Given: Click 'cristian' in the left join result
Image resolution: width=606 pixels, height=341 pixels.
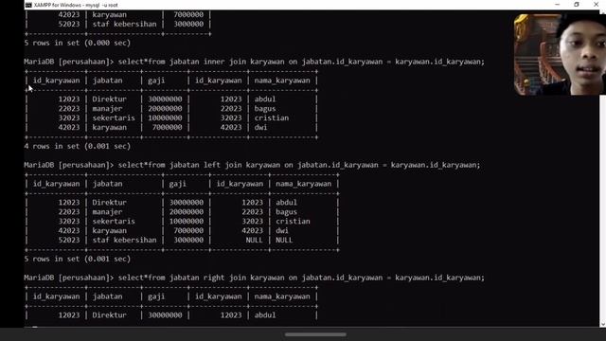Looking at the screenshot, I should pyautogui.click(x=293, y=221).
